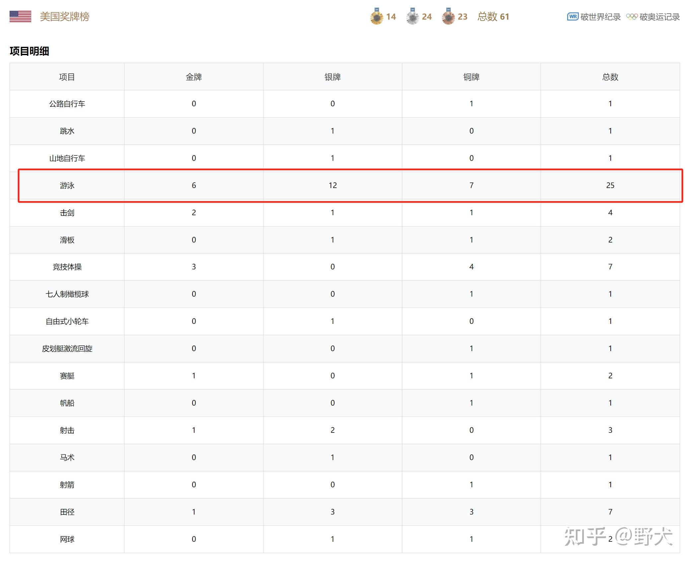This screenshot has width=690, height=564.
Task: Click the 游泳 row label
Action: click(67, 185)
